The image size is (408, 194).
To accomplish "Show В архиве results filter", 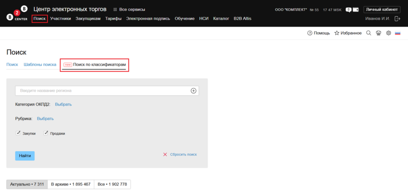I will coord(71,184).
